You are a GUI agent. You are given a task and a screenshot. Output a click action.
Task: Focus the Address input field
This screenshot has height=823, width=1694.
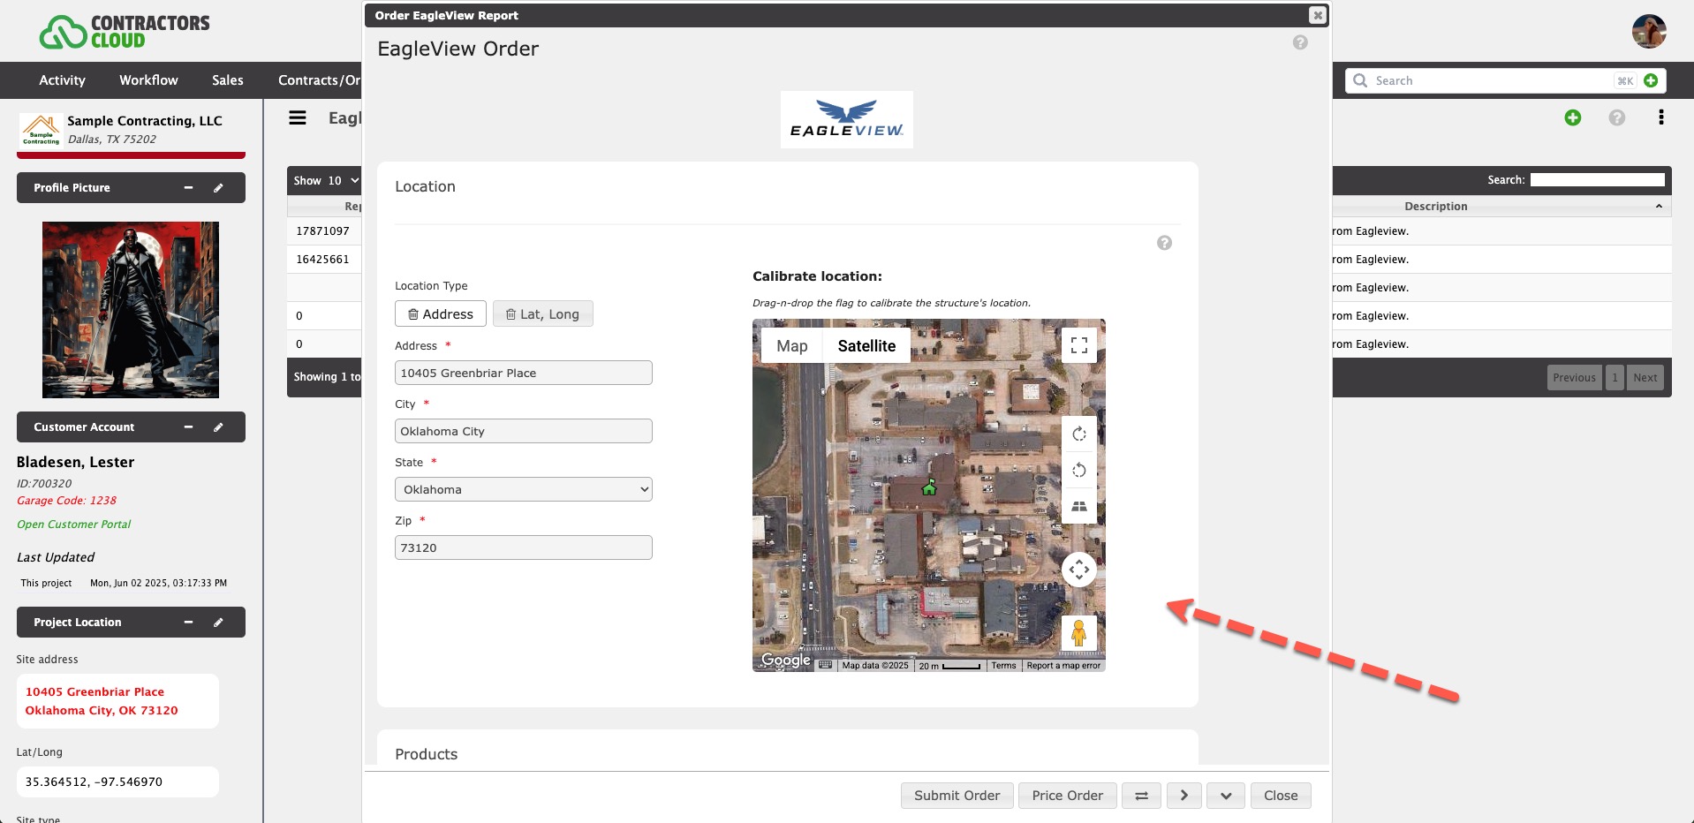click(524, 373)
